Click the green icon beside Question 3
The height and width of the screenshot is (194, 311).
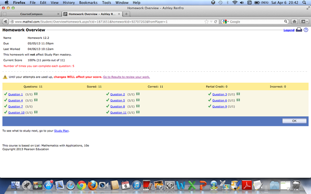[x=238, y=94]
